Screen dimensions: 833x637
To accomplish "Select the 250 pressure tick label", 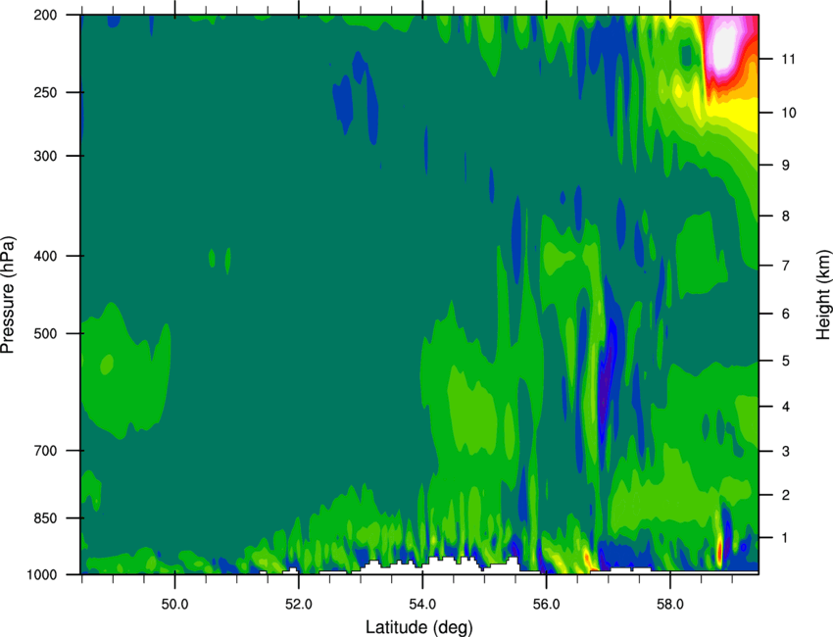I will pos(46,92).
